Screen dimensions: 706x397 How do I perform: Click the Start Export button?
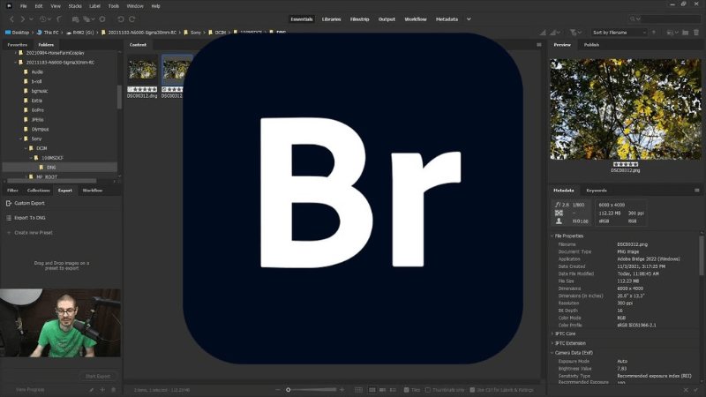pyautogui.click(x=97, y=376)
